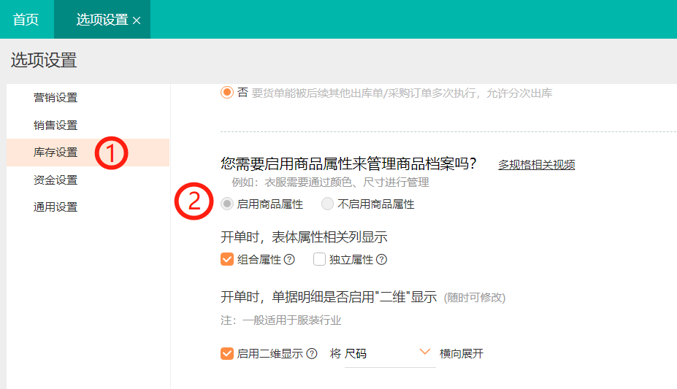The height and width of the screenshot is (389, 677).
Task: Click the 多规格相关视频 link
Action: pos(536,165)
